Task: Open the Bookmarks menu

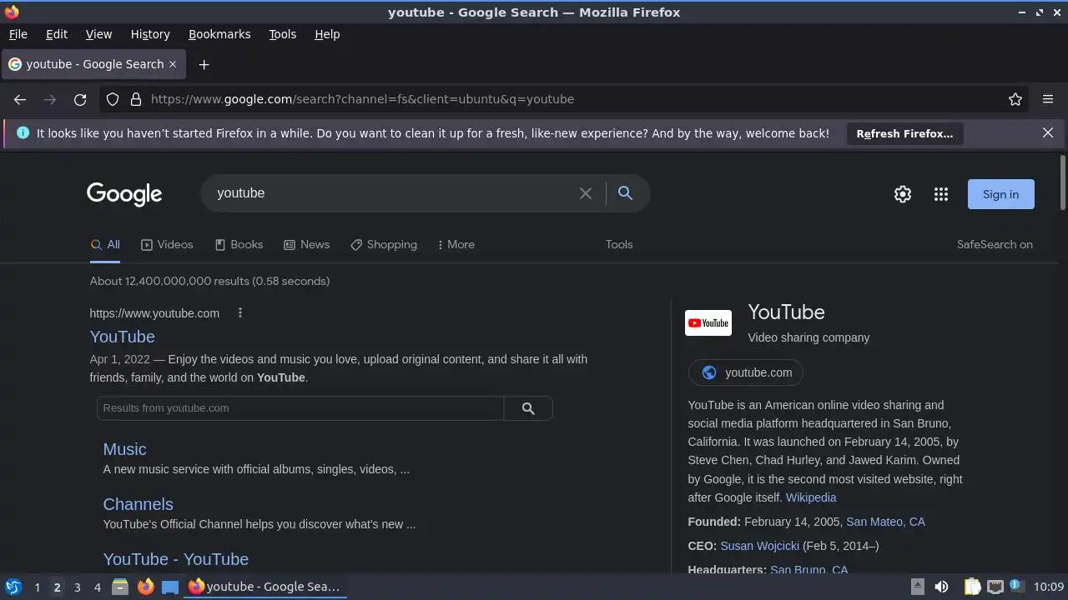Action: tap(219, 34)
